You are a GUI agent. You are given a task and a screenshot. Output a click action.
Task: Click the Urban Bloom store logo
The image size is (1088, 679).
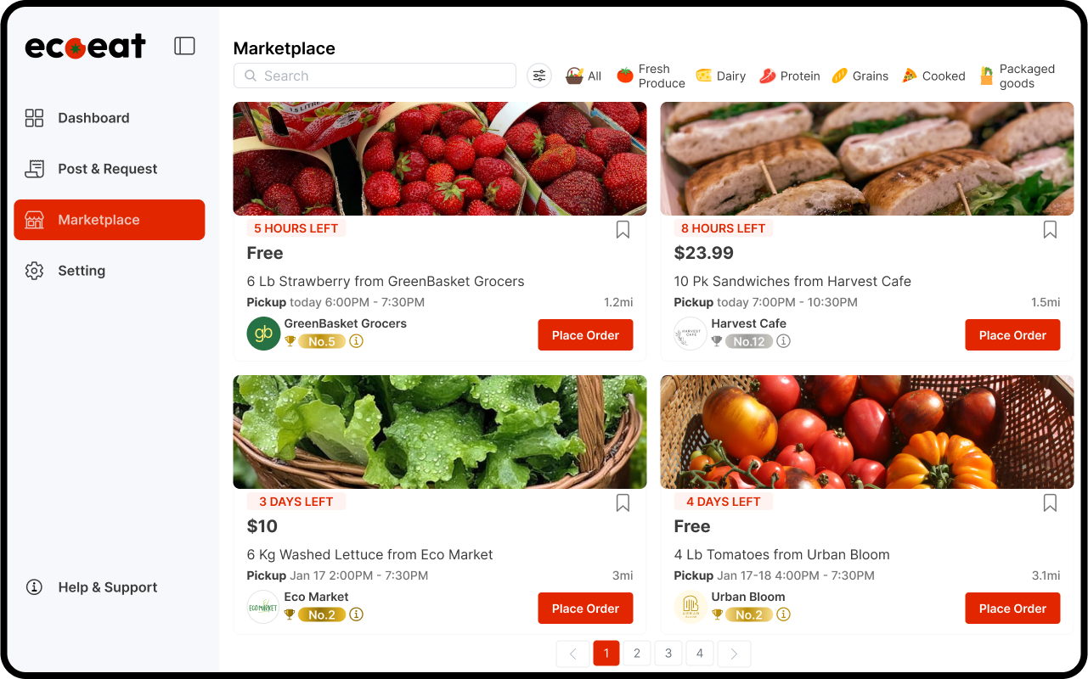[x=691, y=607]
